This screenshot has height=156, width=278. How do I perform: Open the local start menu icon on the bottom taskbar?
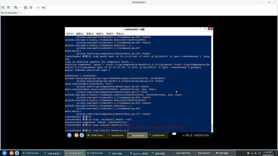[4, 153]
